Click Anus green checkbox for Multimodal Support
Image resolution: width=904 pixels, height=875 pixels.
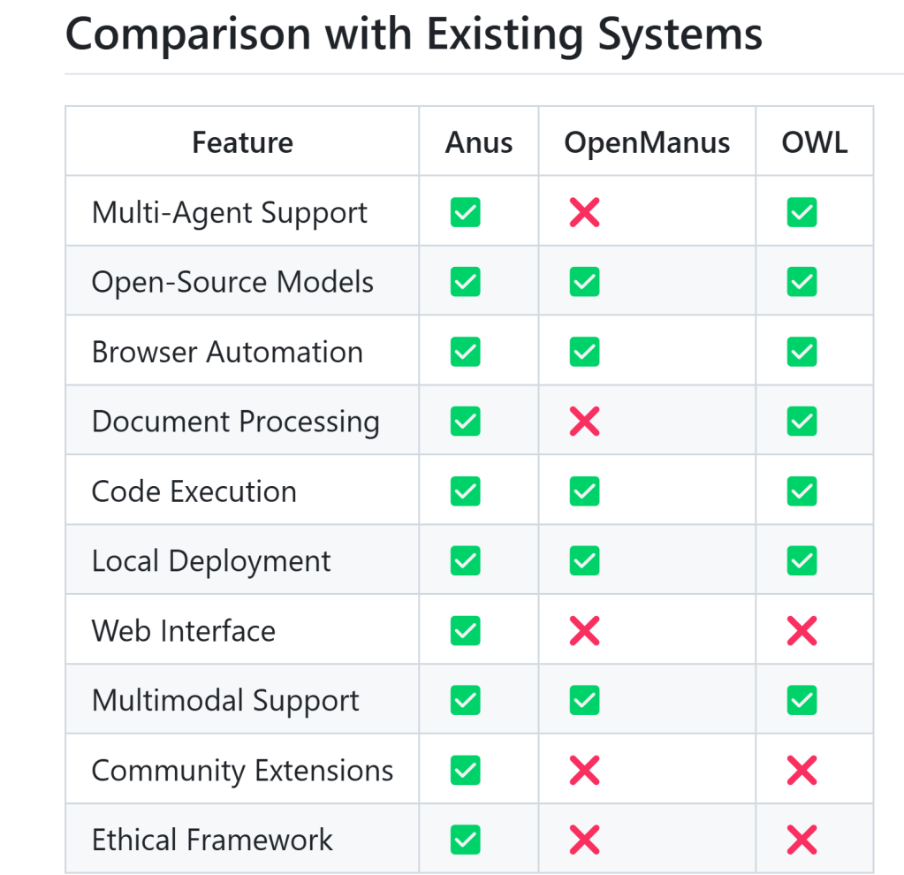pyautogui.click(x=465, y=702)
